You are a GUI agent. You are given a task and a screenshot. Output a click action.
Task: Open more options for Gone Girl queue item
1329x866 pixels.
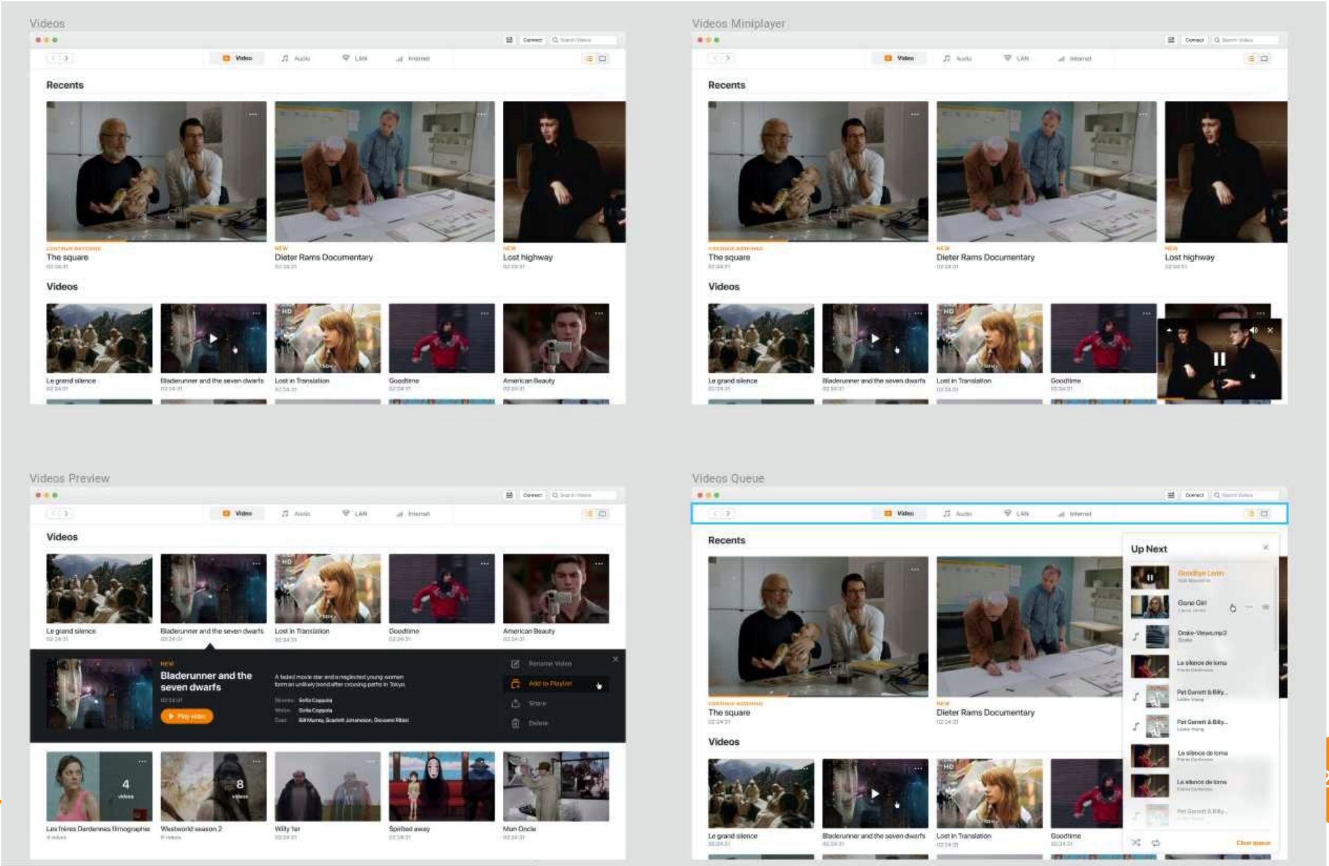(1249, 607)
